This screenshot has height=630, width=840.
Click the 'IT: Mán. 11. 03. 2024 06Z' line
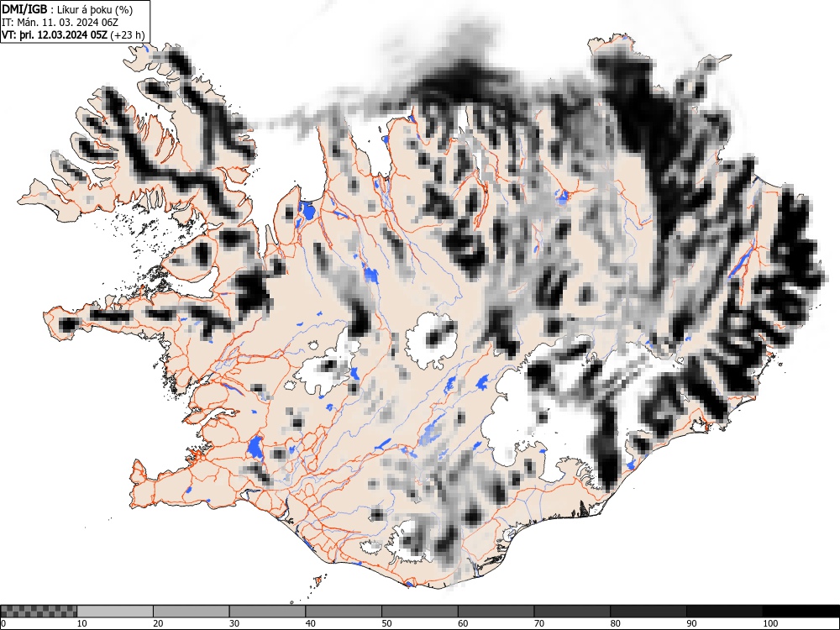(x=60, y=23)
